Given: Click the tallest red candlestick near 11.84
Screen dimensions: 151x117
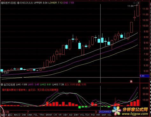Looking at the screenshot, I should (138, 10).
